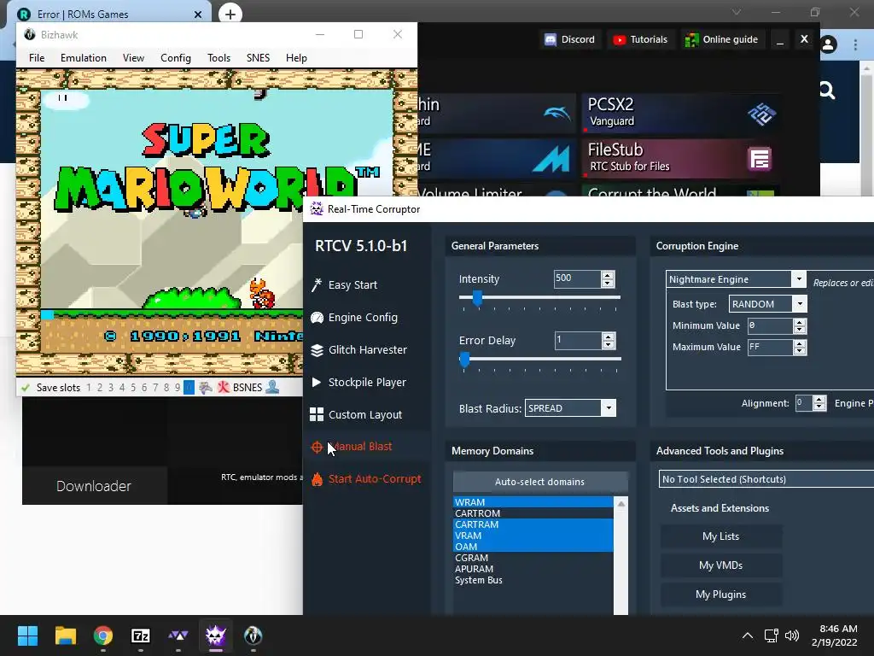Click the FileStub file icon
This screenshot has height=656, width=874.
click(x=760, y=160)
